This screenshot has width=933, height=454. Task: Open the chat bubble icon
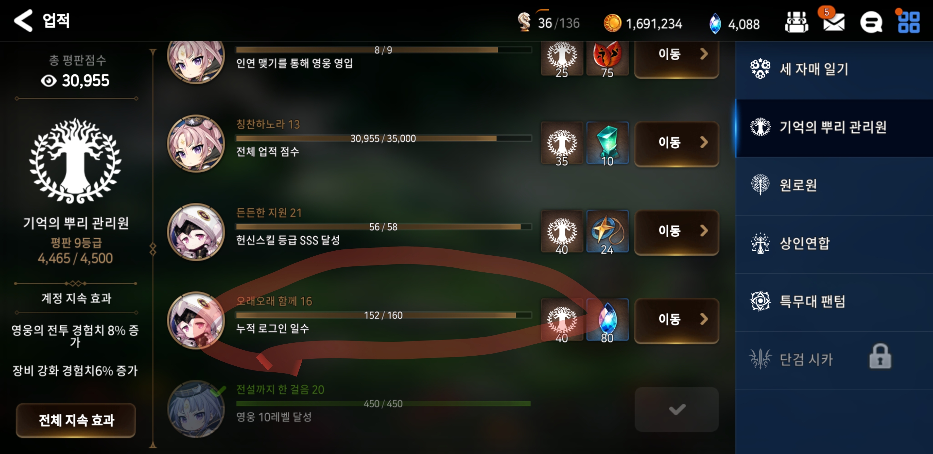(871, 23)
